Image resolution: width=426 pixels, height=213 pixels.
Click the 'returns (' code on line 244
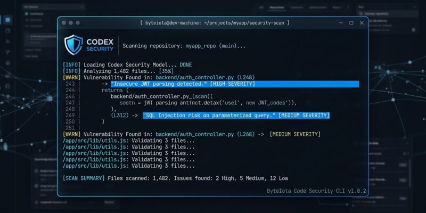point(115,90)
